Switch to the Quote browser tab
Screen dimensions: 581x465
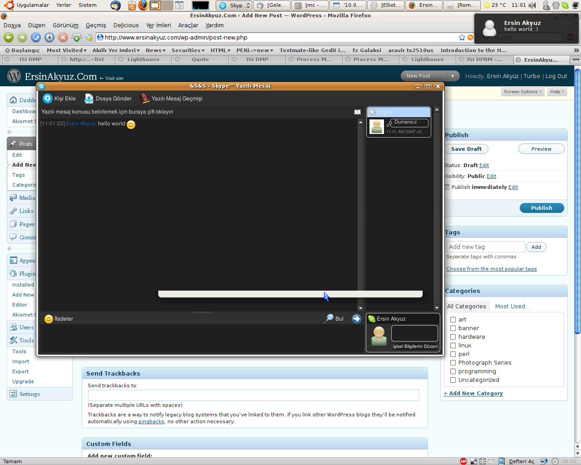(x=200, y=59)
